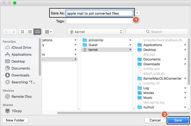Click the green zoom window button
The height and width of the screenshot is (126, 191).
pyautogui.click(x=15, y=3)
